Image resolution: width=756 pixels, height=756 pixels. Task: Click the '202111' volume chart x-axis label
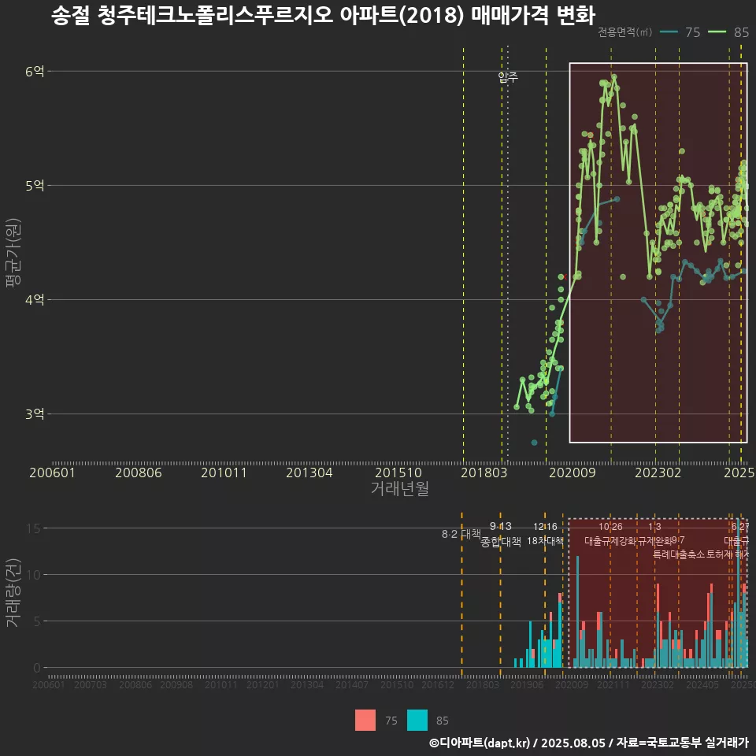coord(613,684)
